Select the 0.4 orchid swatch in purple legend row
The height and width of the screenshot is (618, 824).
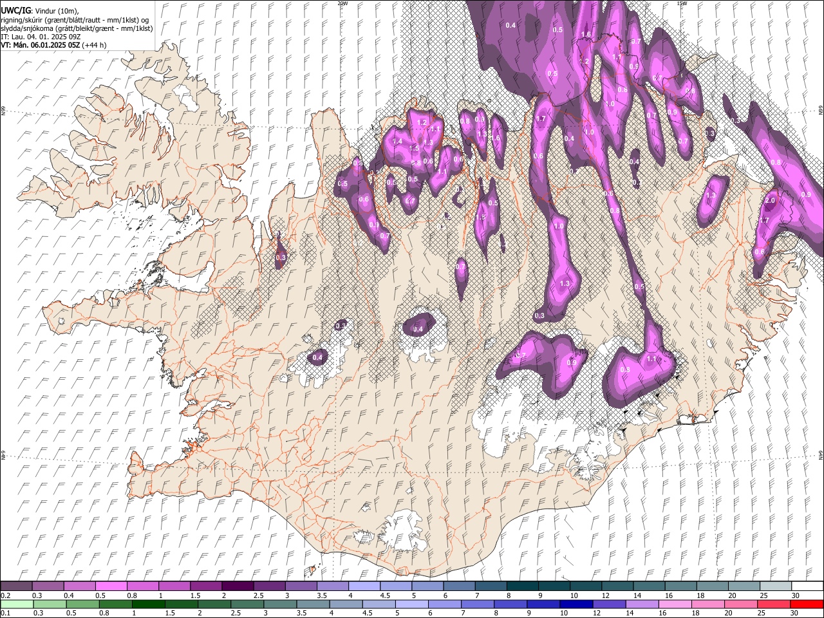pos(79,586)
